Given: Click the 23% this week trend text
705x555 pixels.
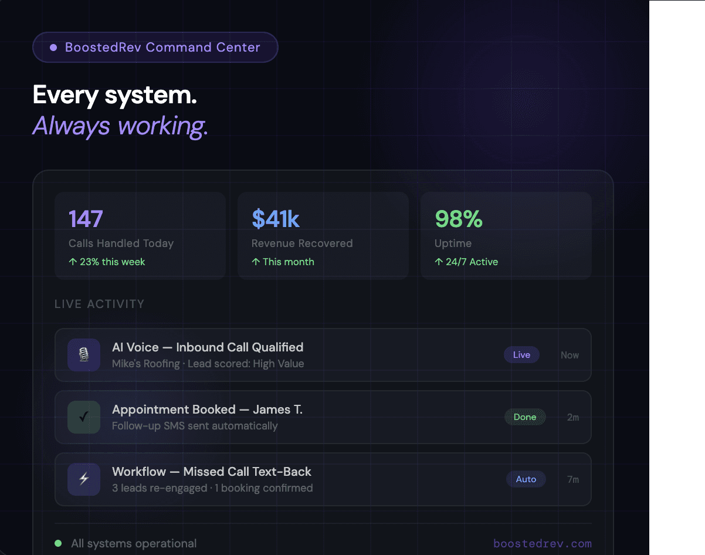Looking at the screenshot, I should [107, 262].
